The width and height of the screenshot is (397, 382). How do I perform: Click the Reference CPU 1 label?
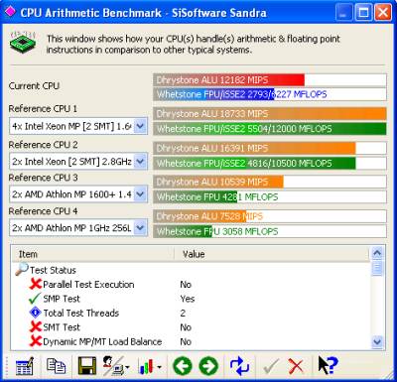point(43,108)
